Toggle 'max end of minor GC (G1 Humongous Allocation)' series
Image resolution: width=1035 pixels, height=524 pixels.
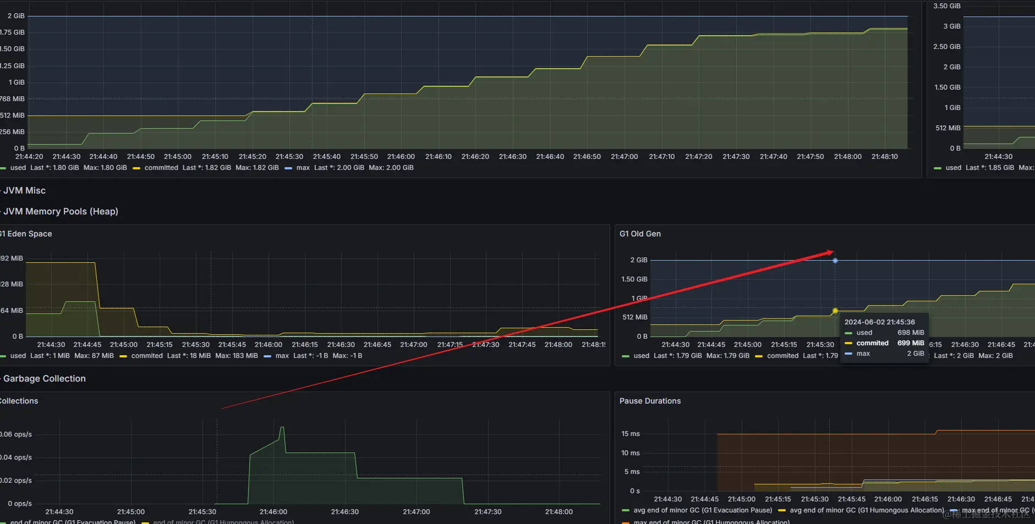(x=711, y=521)
